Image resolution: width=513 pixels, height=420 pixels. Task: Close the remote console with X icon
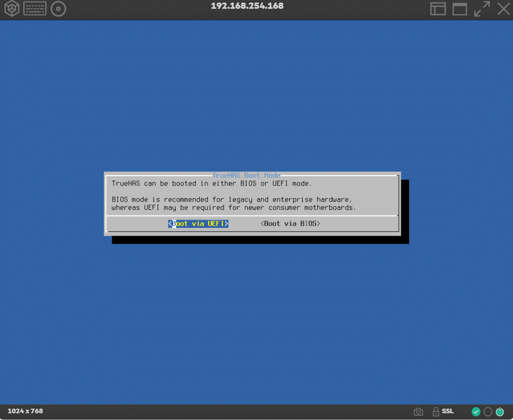click(x=504, y=9)
